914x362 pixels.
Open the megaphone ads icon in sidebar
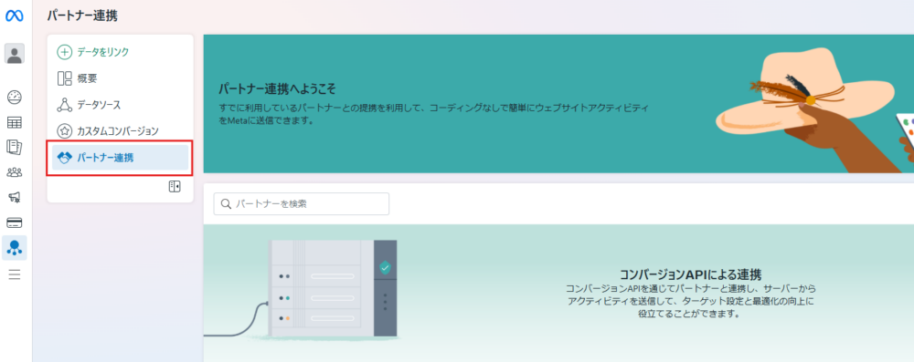pyautogui.click(x=15, y=197)
